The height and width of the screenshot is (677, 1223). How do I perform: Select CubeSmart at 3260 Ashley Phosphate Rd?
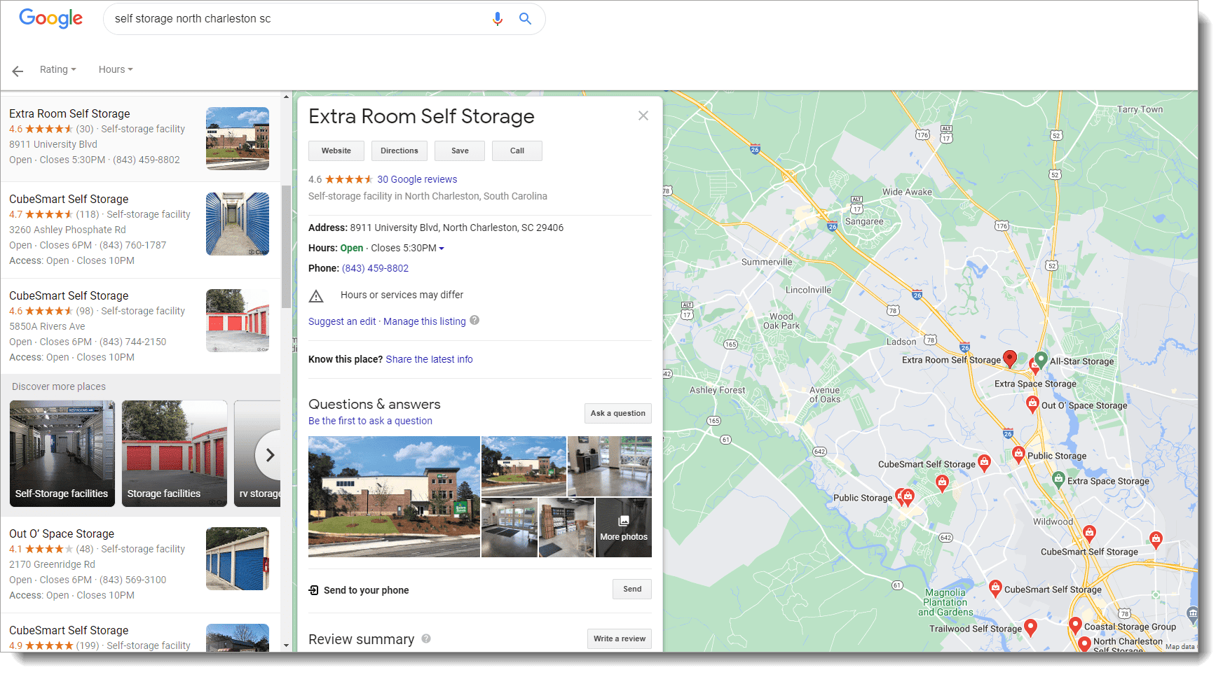69,199
